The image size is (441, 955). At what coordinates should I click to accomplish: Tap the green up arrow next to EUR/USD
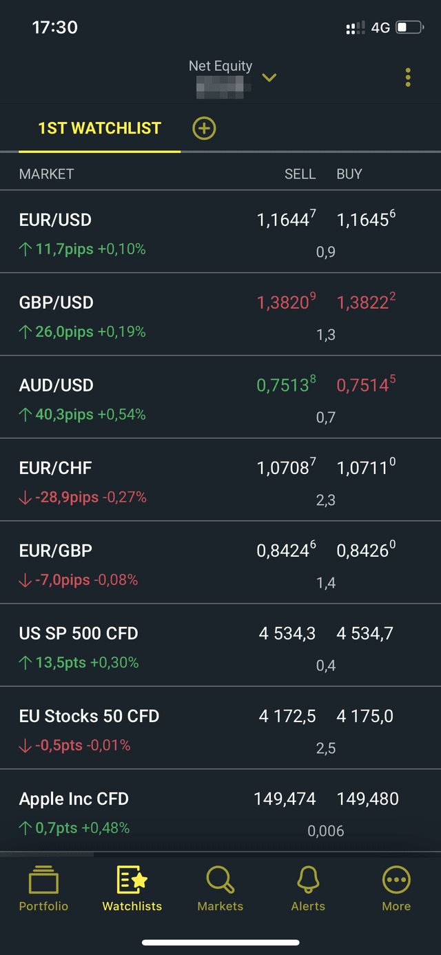[x=24, y=249]
